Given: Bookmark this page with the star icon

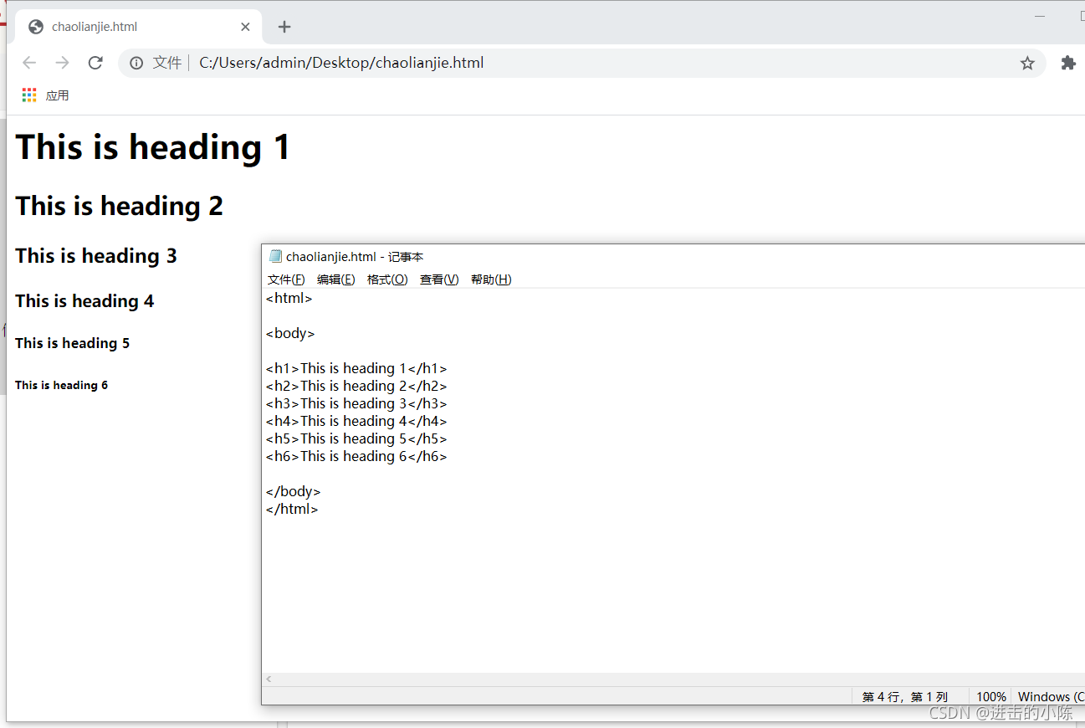Looking at the screenshot, I should pyautogui.click(x=1027, y=63).
